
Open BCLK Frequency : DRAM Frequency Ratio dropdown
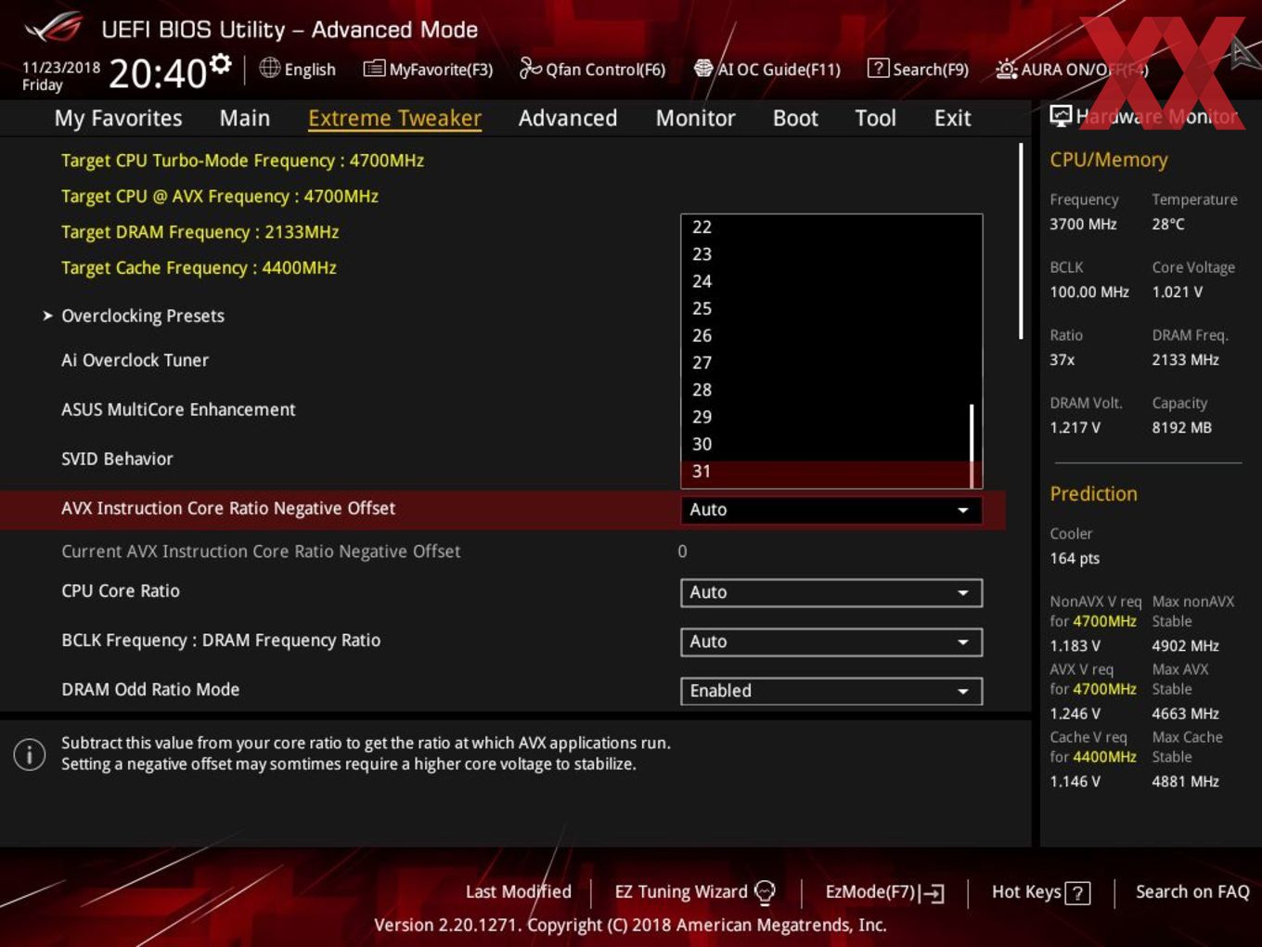[x=831, y=642]
